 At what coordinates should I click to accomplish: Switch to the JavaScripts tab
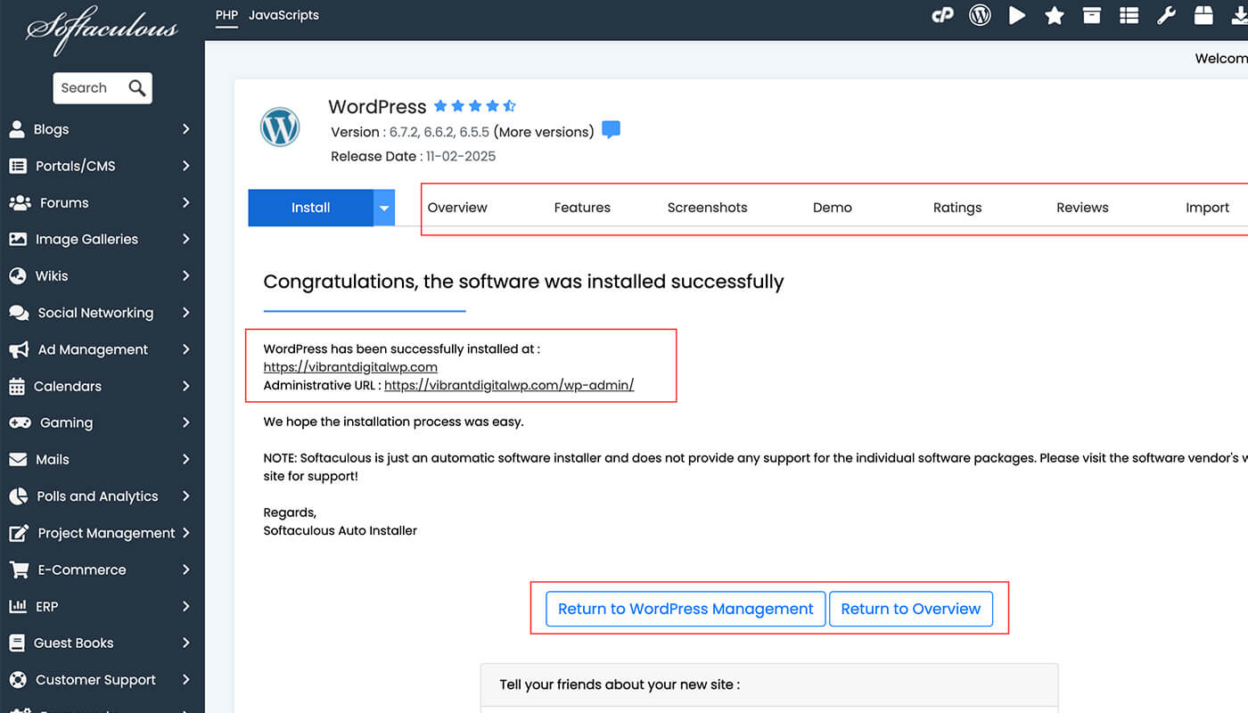pos(283,15)
